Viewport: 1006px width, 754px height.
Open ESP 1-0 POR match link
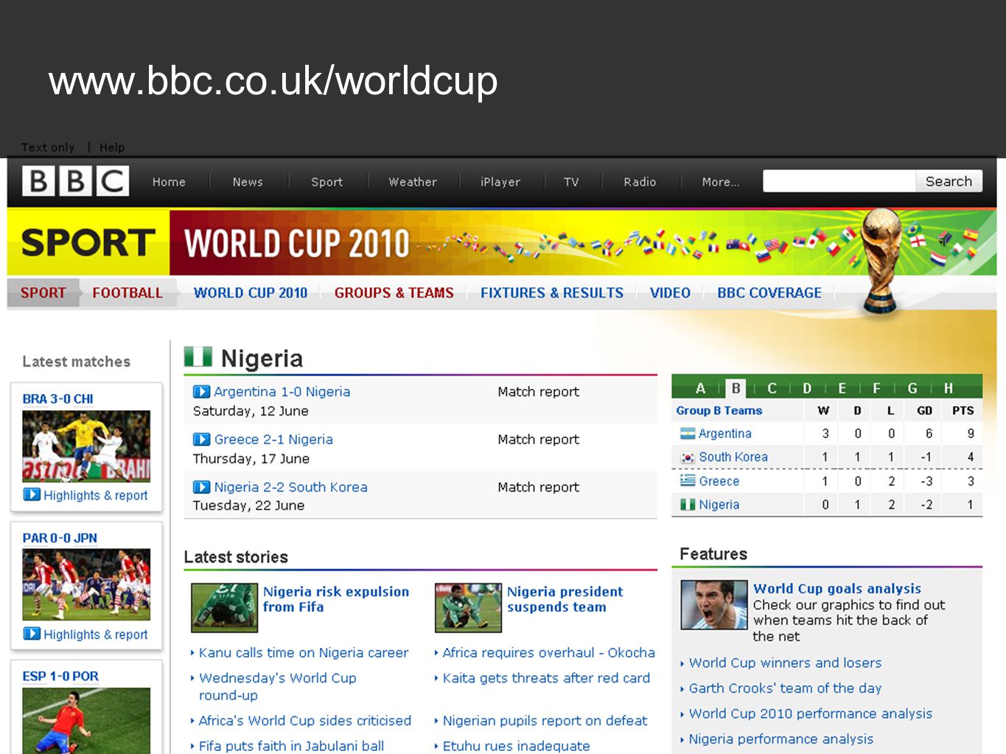[x=60, y=676]
